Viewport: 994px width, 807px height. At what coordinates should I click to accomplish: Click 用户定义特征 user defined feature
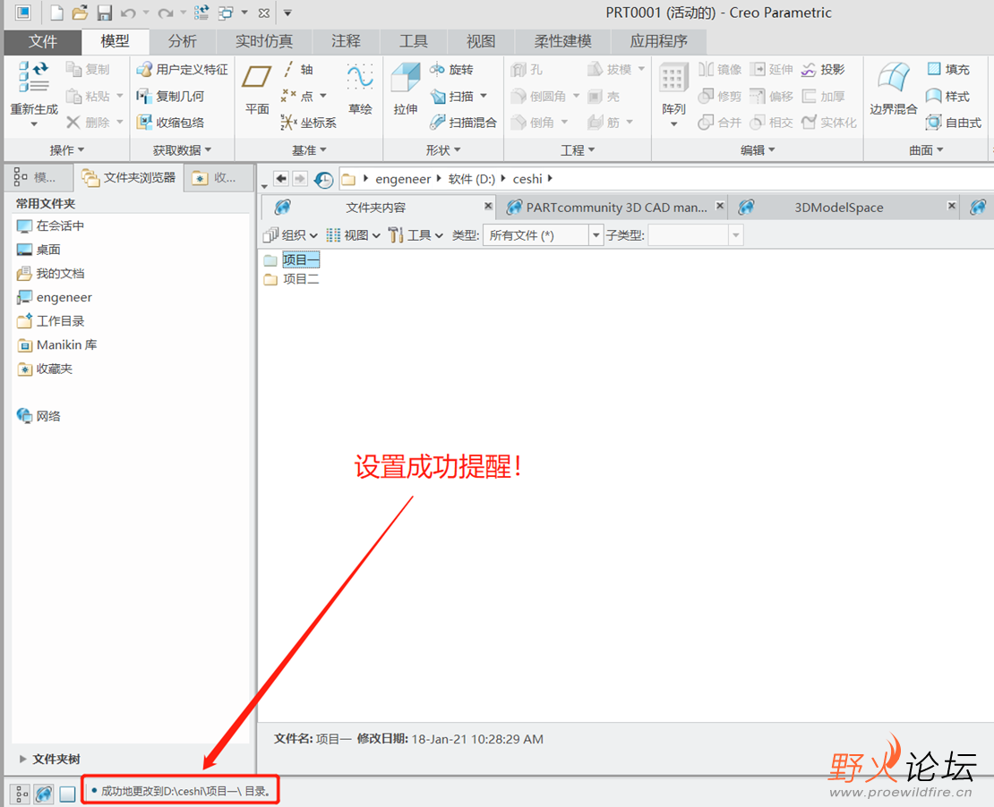[x=183, y=69]
